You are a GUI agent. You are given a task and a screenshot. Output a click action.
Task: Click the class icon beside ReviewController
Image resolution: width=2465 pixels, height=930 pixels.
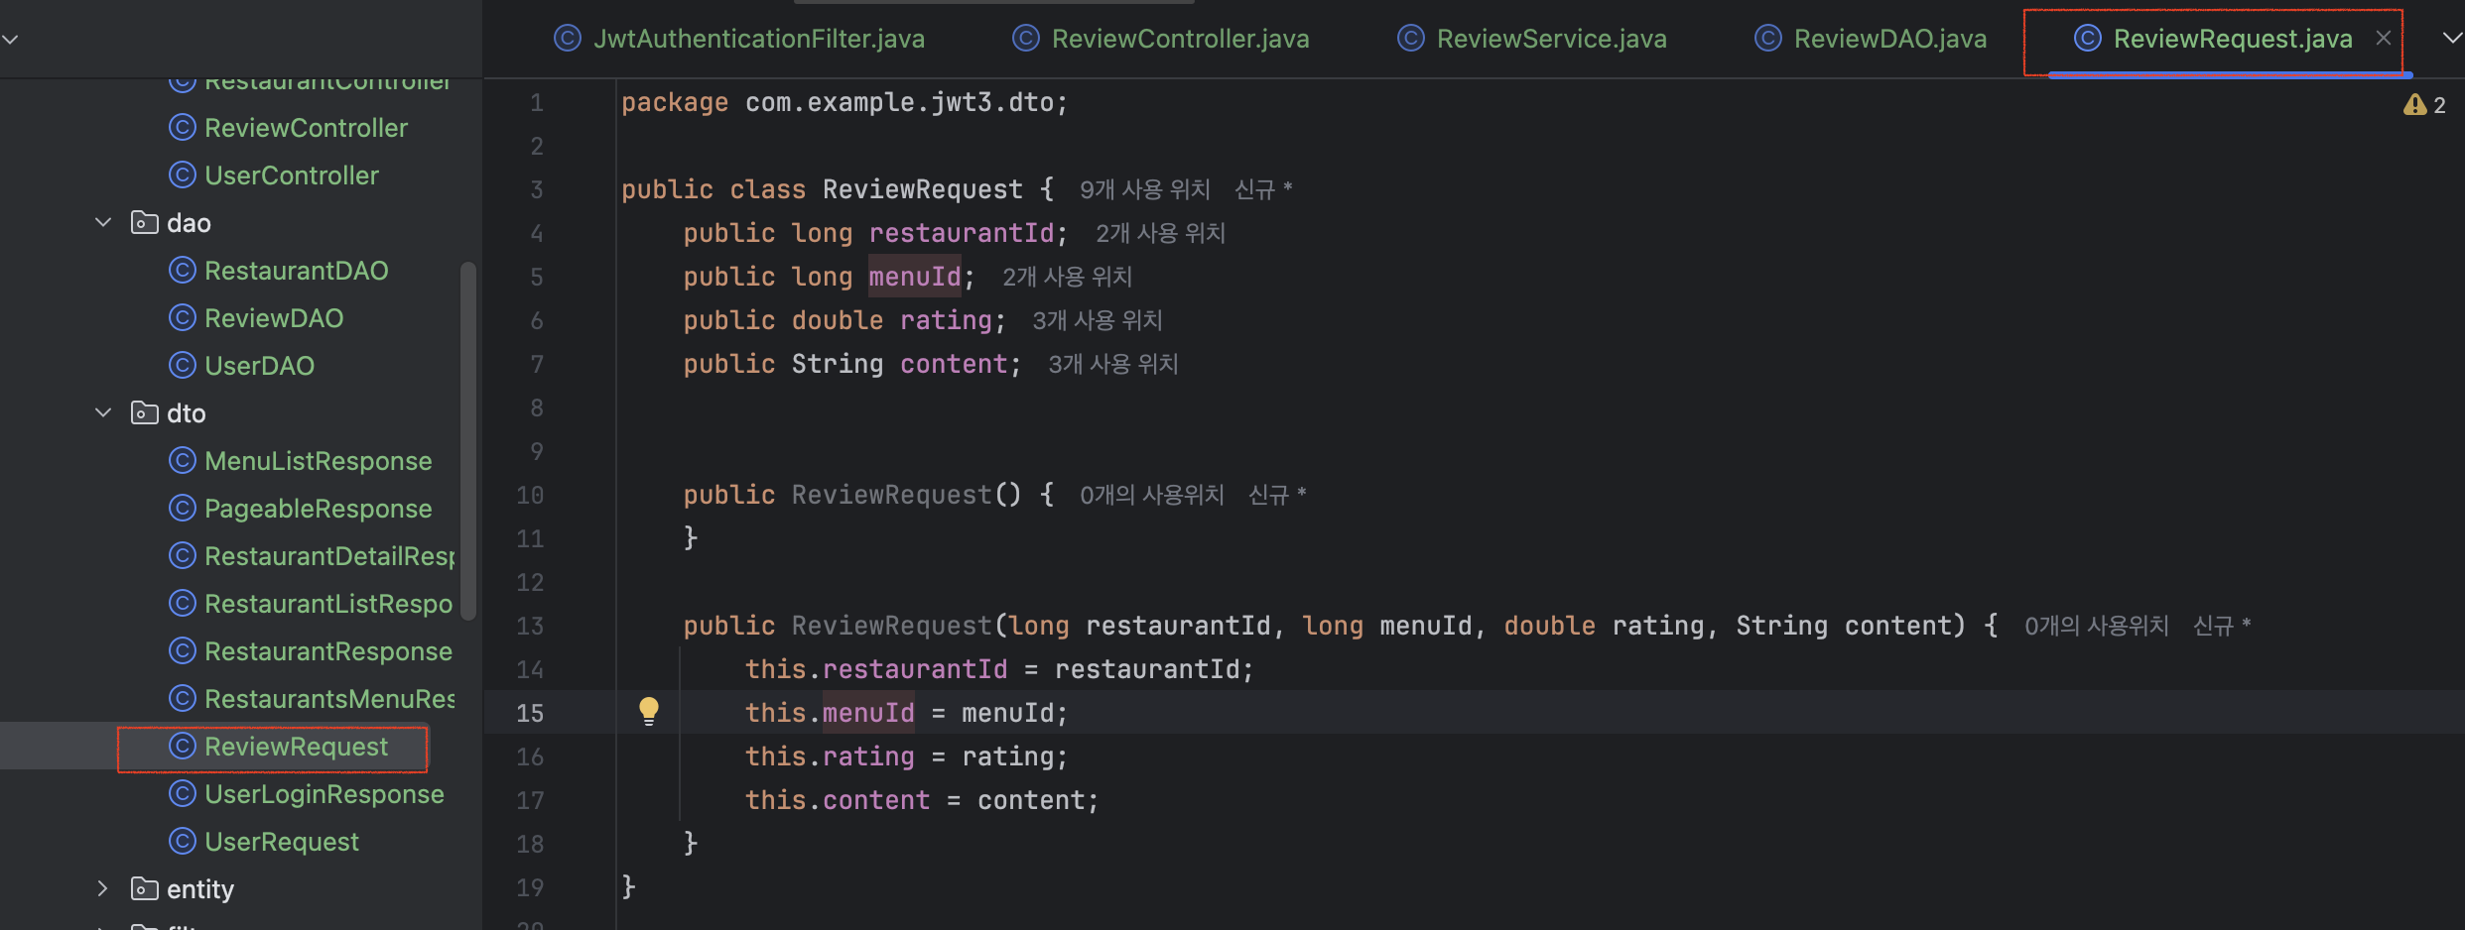click(183, 127)
